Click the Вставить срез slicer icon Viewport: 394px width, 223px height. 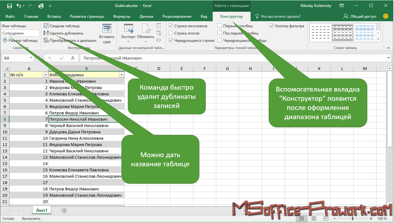tap(107, 29)
